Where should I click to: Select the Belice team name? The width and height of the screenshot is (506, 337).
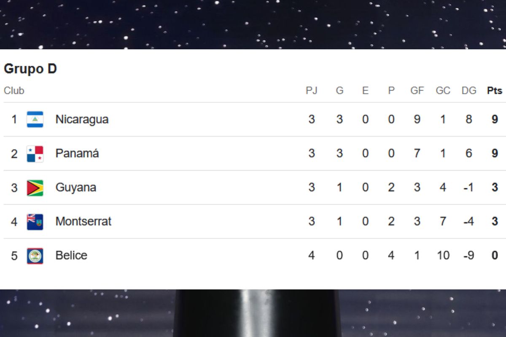click(x=71, y=255)
